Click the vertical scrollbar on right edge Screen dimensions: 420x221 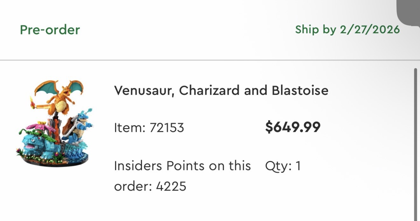415,144
